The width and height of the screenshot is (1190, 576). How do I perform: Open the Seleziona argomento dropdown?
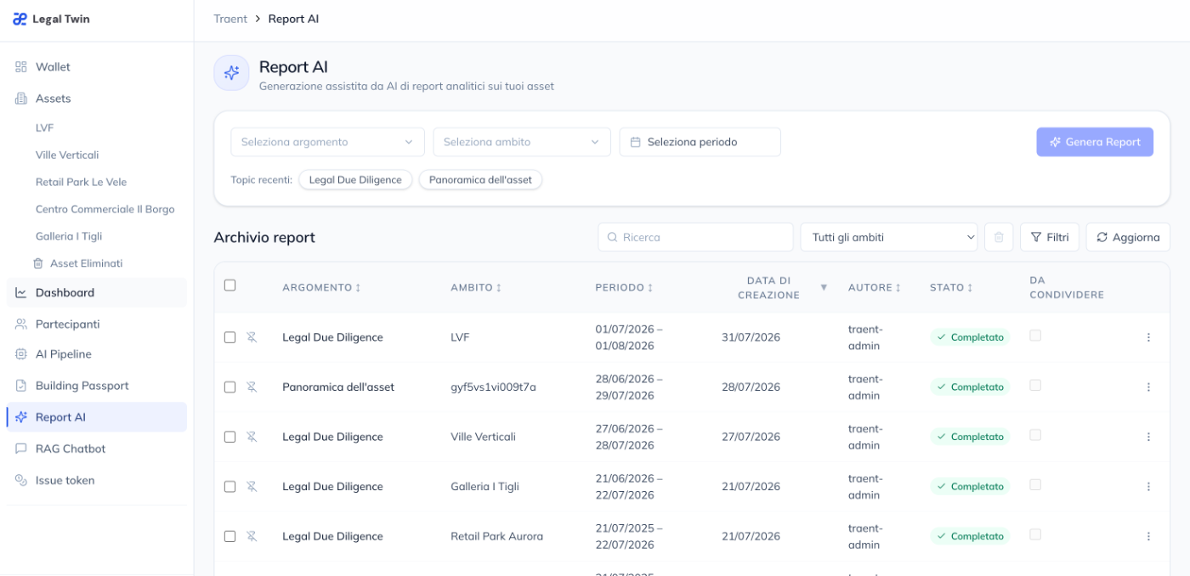tap(327, 142)
